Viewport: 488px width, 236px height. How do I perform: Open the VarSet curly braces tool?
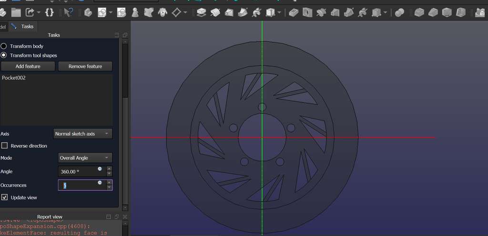pos(49,12)
